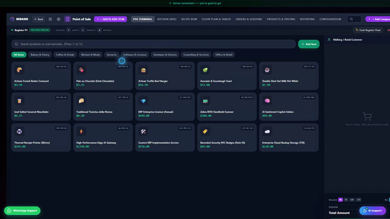
Task: Open the Reporting tab
Action: pyautogui.click(x=307, y=19)
